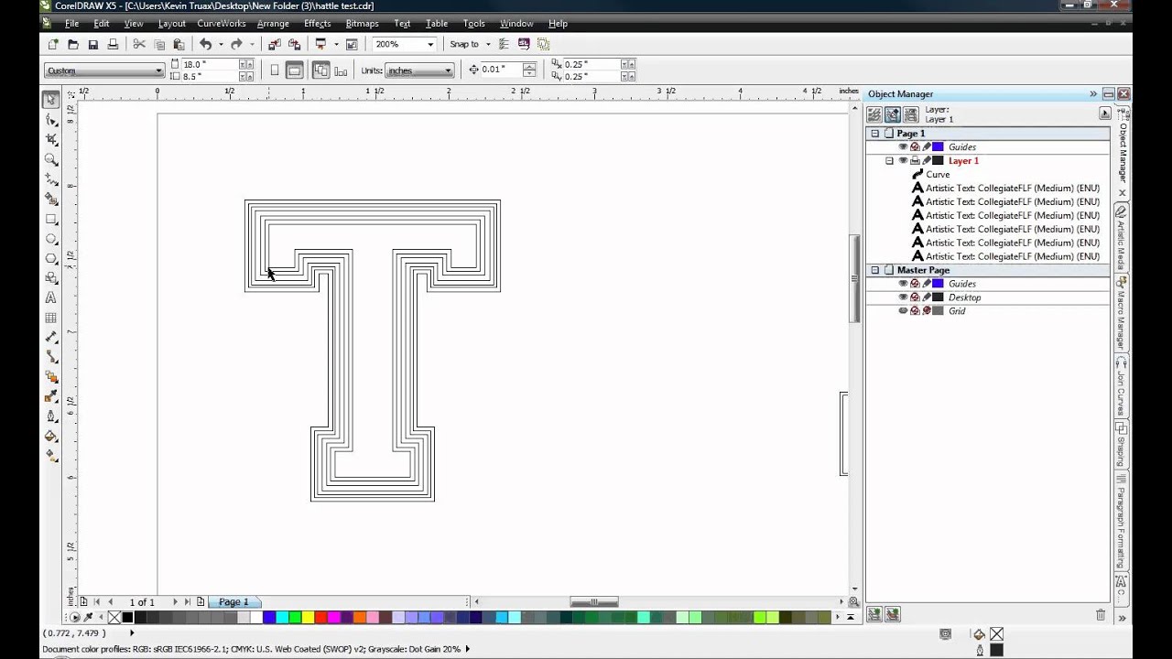Click the Export icon

tap(294, 44)
